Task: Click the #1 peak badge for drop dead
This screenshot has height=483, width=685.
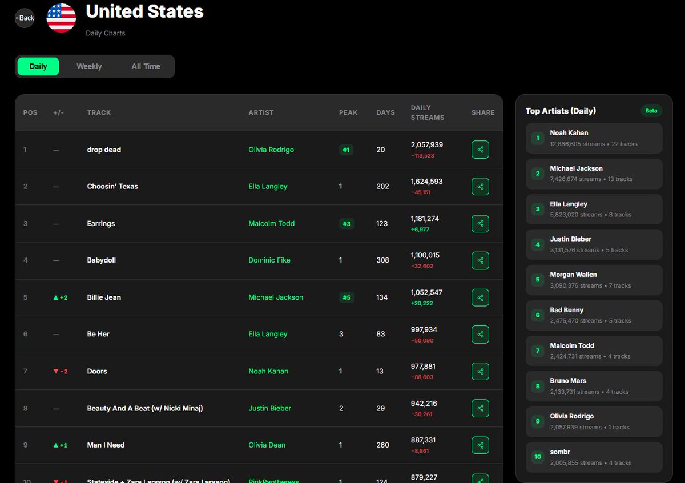Action: pyautogui.click(x=346, y=150)
